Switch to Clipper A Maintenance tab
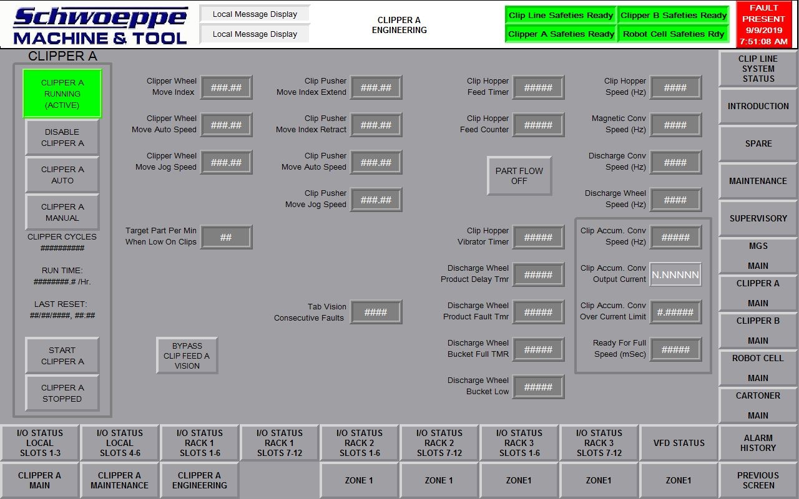Image resolution: width=799 pixels, height=499 pixels. (120, 480)
